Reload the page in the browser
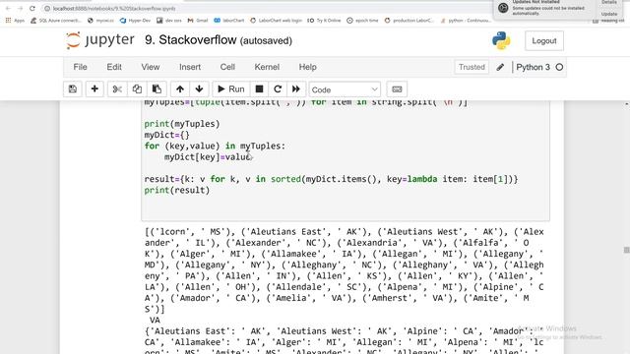 [x=32, y=8]
